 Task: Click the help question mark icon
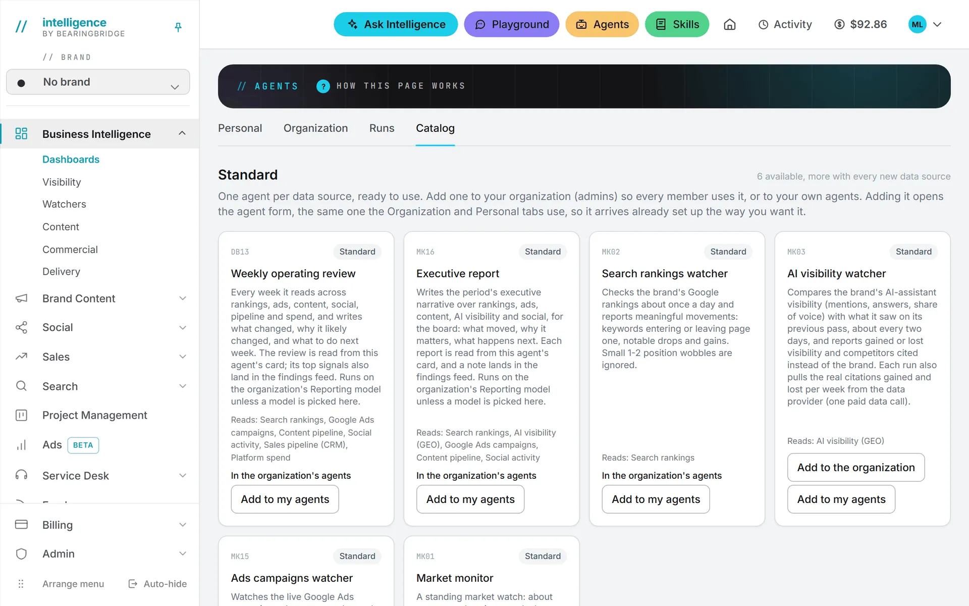pyautogui.click(x=323, y=86)
